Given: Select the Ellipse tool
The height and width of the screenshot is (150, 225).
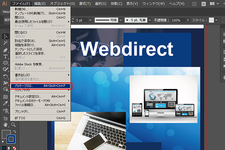Looking at the screenshot, I should 6,63.
